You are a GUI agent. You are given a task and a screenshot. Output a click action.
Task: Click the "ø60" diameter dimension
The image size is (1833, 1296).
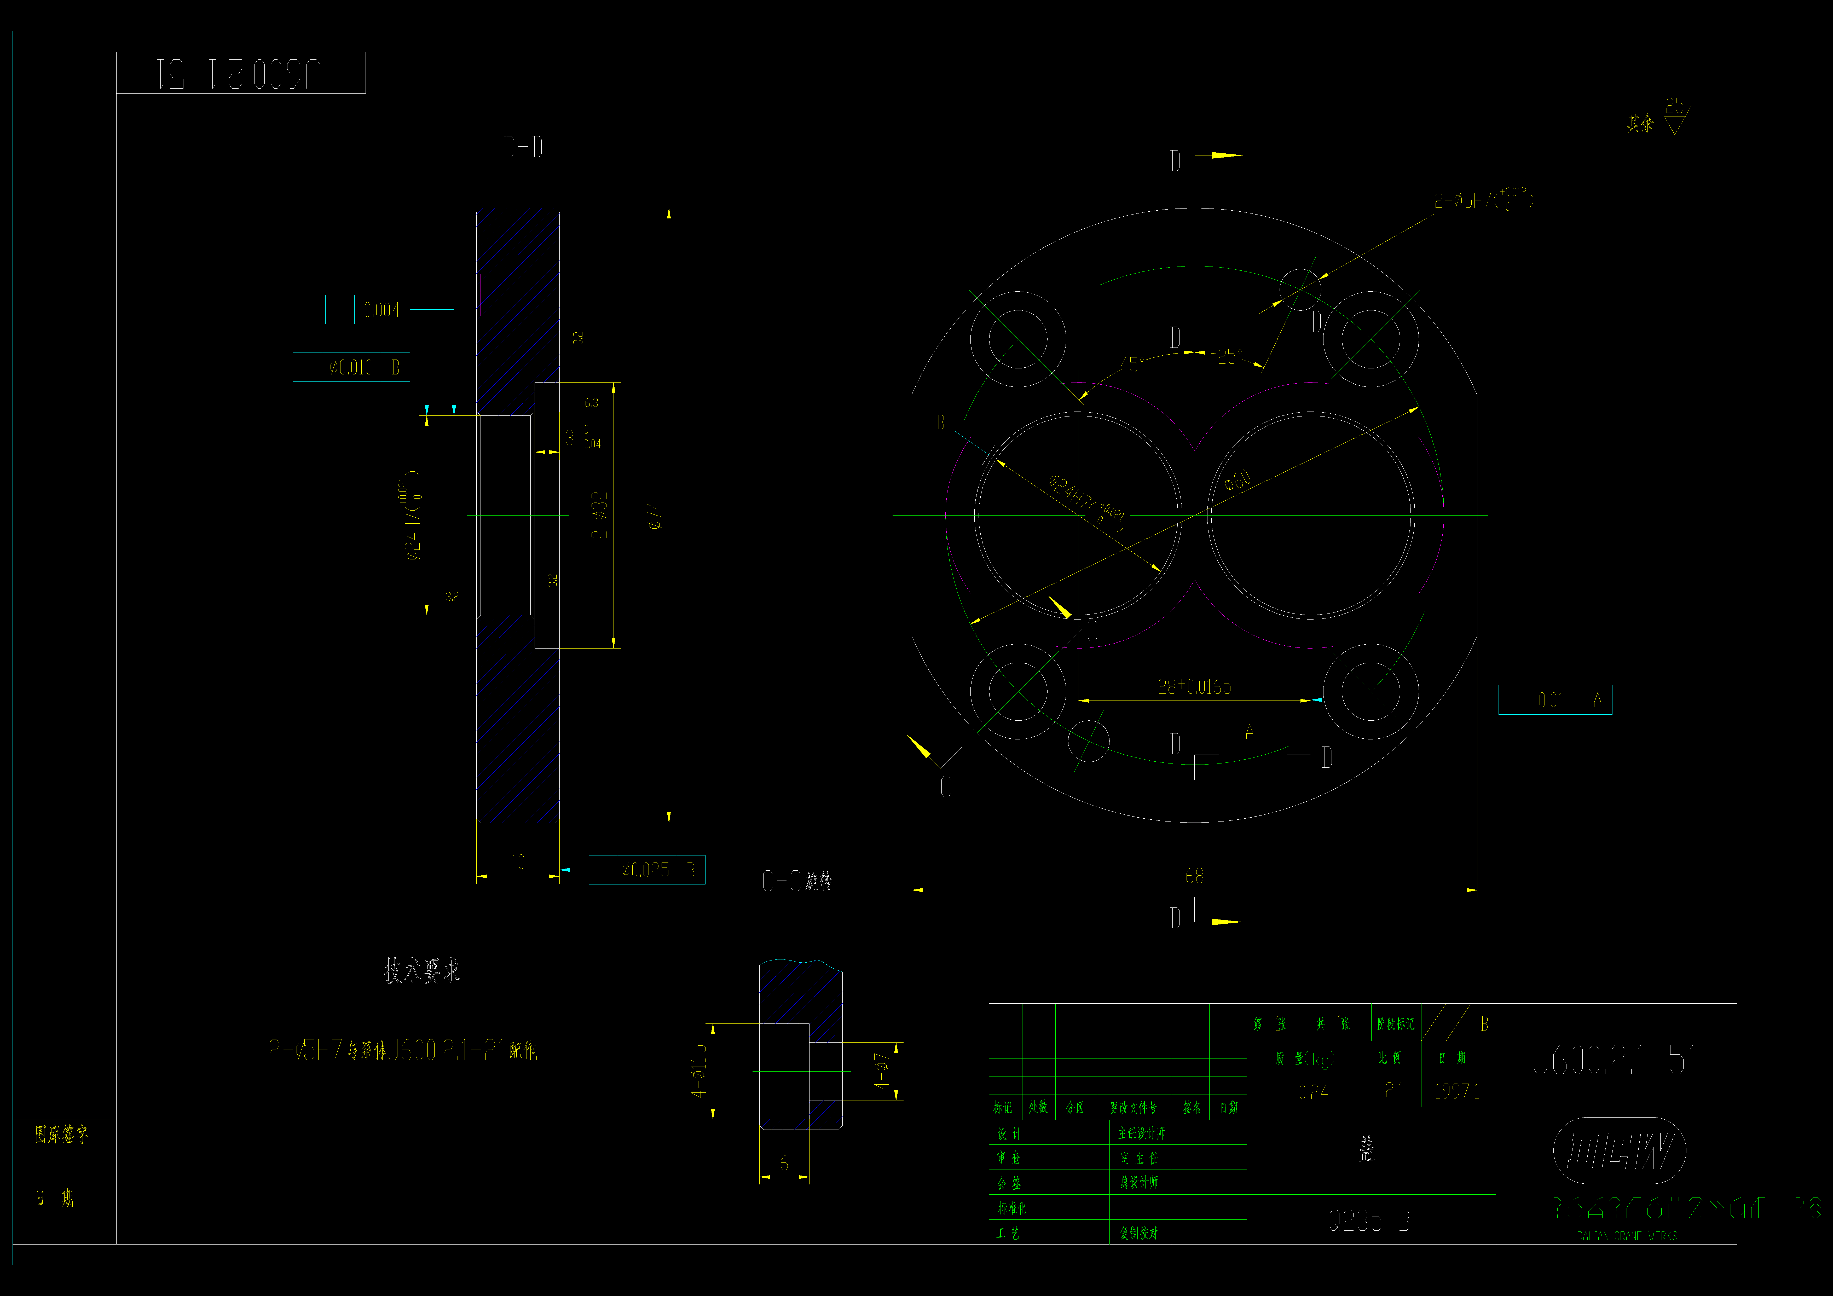point(1238,481)
